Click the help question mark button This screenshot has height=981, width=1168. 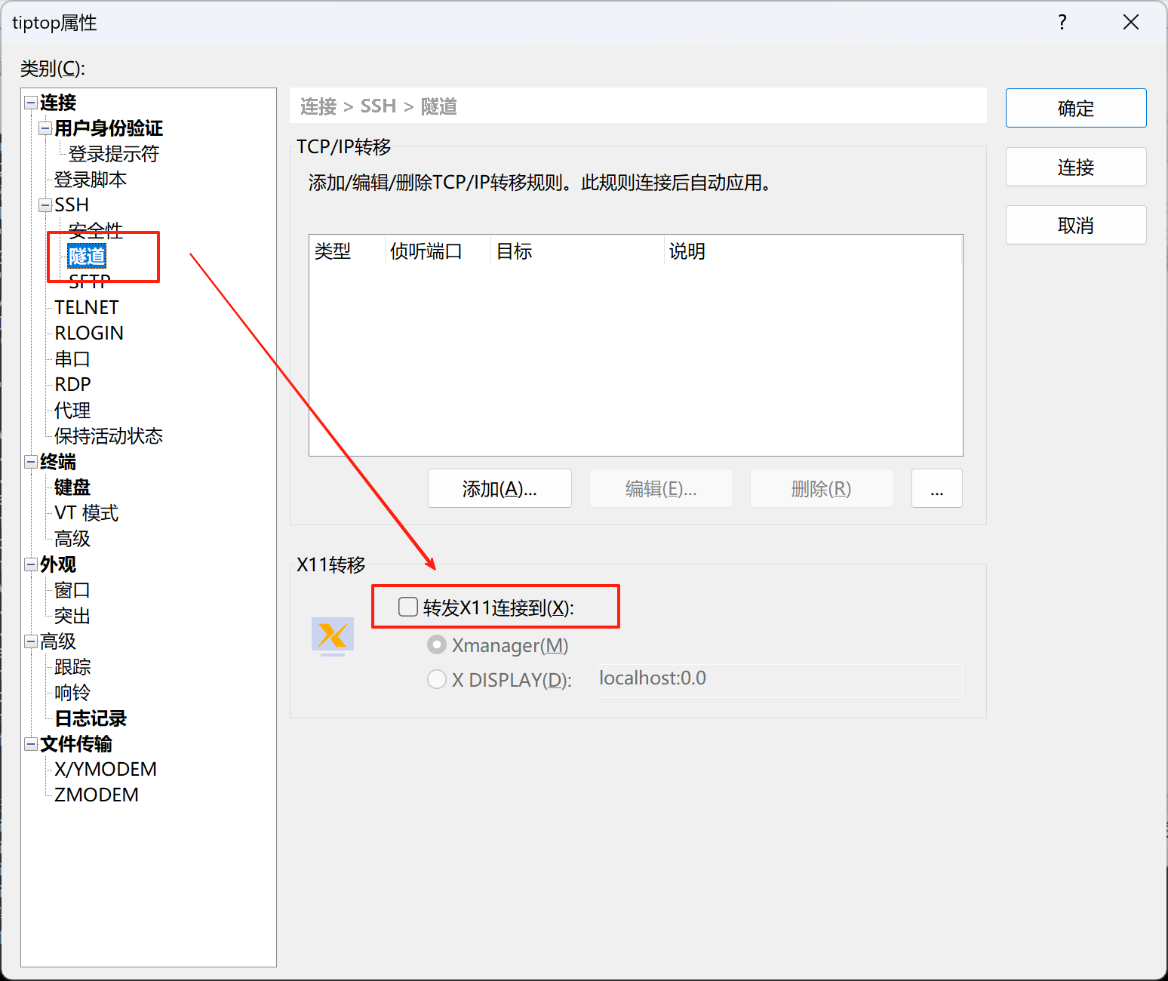1062,23
